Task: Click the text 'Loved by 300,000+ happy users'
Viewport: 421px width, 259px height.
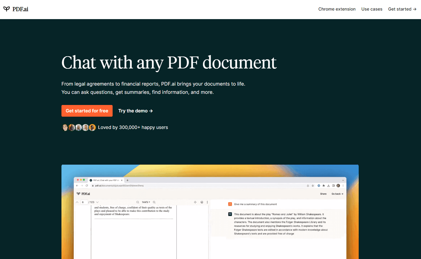Action: [x=133, y=128]
